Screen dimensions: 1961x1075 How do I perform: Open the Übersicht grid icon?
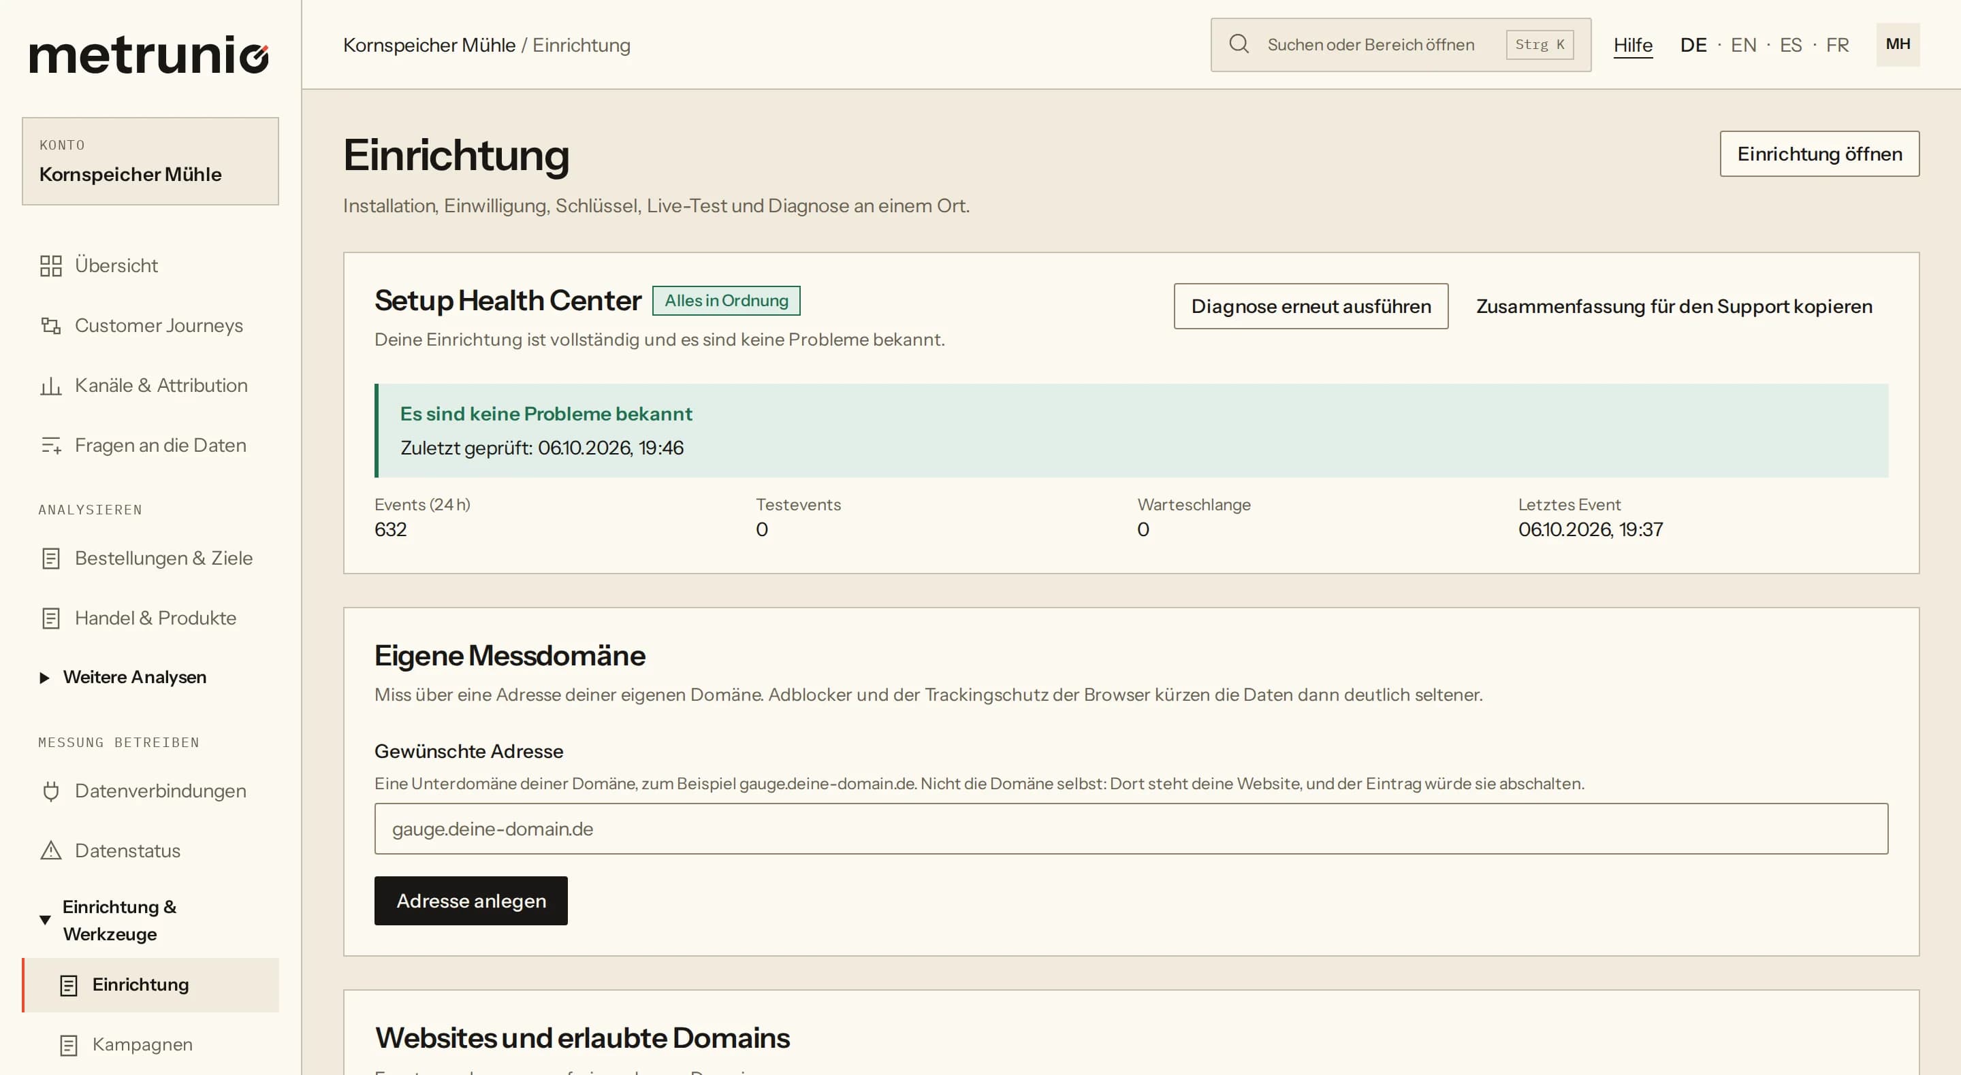tap(51, 265)
